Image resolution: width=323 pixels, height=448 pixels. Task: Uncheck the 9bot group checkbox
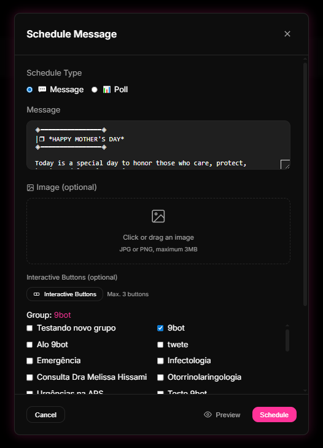pyautogui.click(x=160, y=328)
